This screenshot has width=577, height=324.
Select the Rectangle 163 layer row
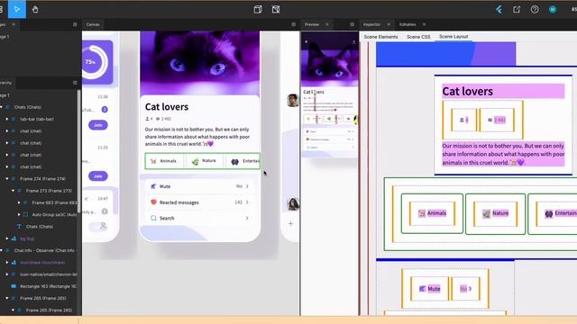point(41,286)
